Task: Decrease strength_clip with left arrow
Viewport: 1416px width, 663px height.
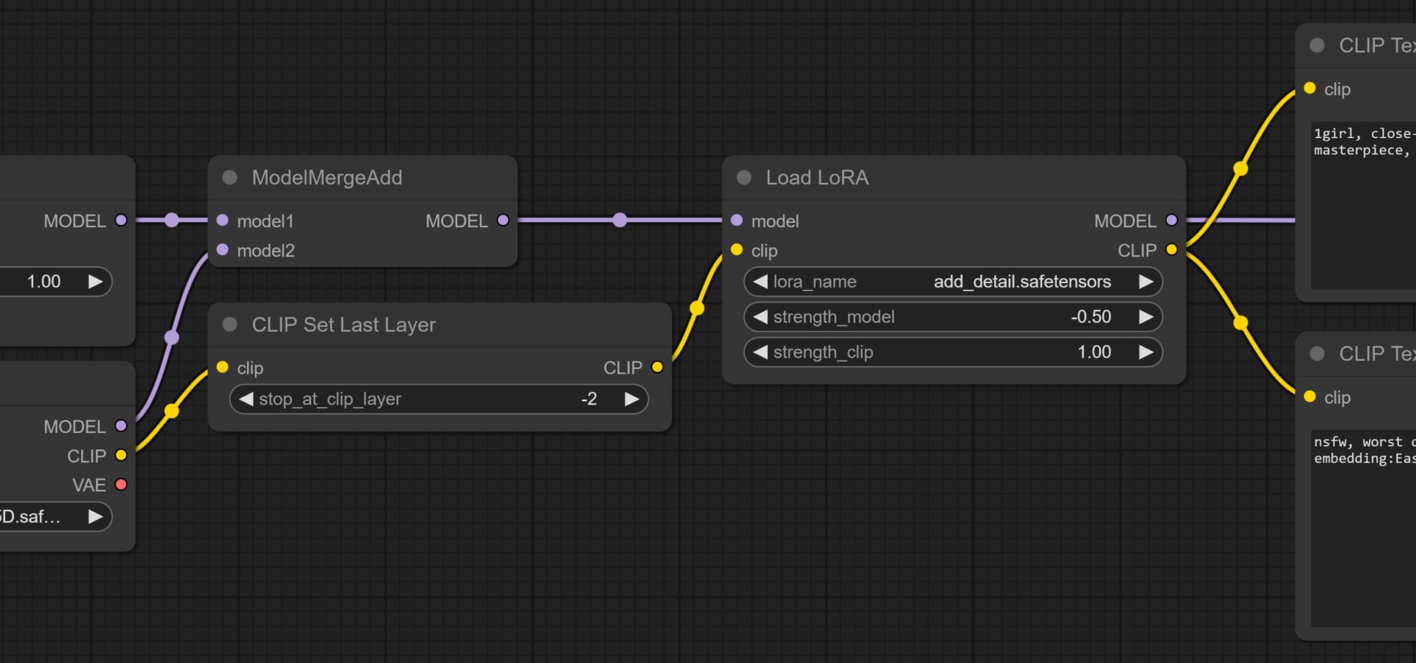Action: tap(760, 353)
